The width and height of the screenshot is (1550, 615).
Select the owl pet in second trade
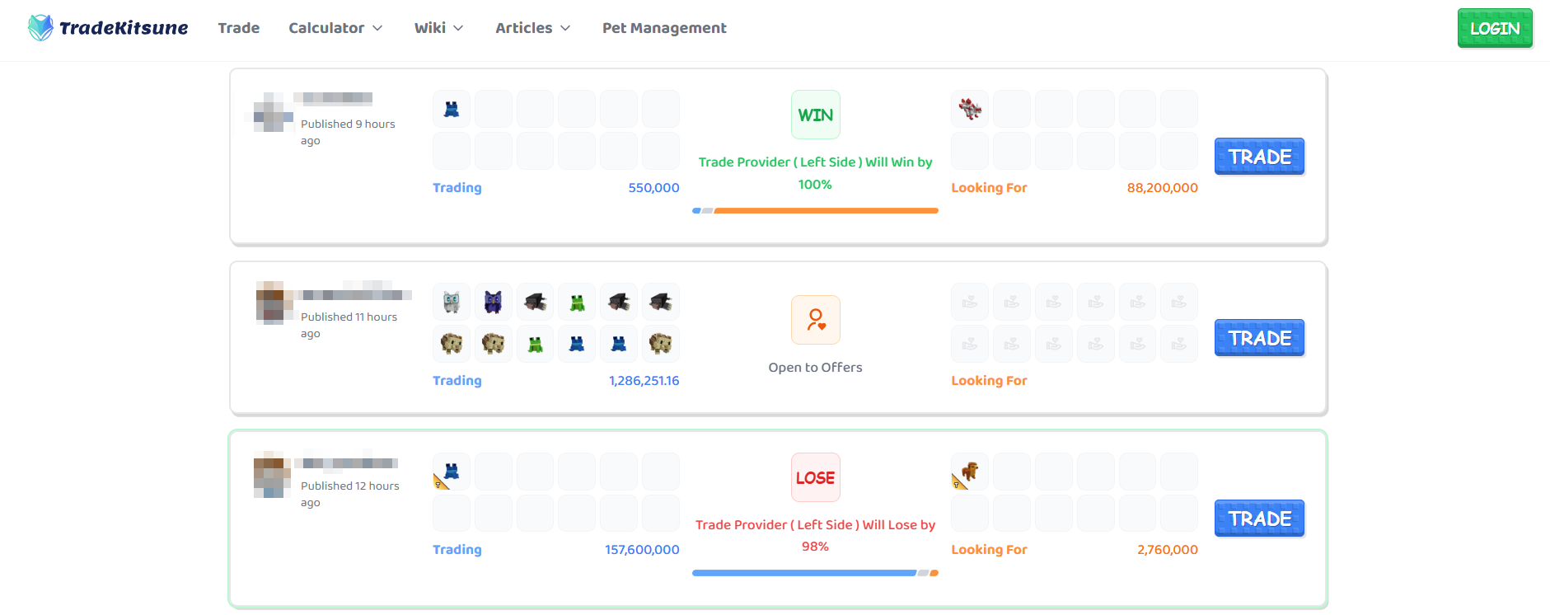[x=452, y=302]
